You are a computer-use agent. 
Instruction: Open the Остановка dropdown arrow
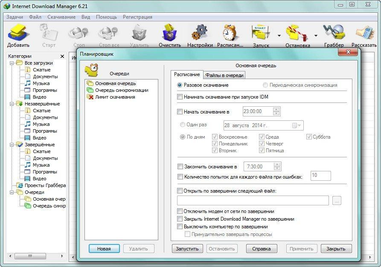click(316, 36)
